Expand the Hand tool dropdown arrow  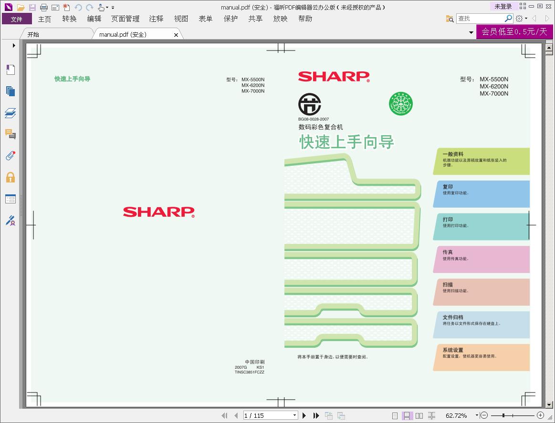click(x=107, y=7)
